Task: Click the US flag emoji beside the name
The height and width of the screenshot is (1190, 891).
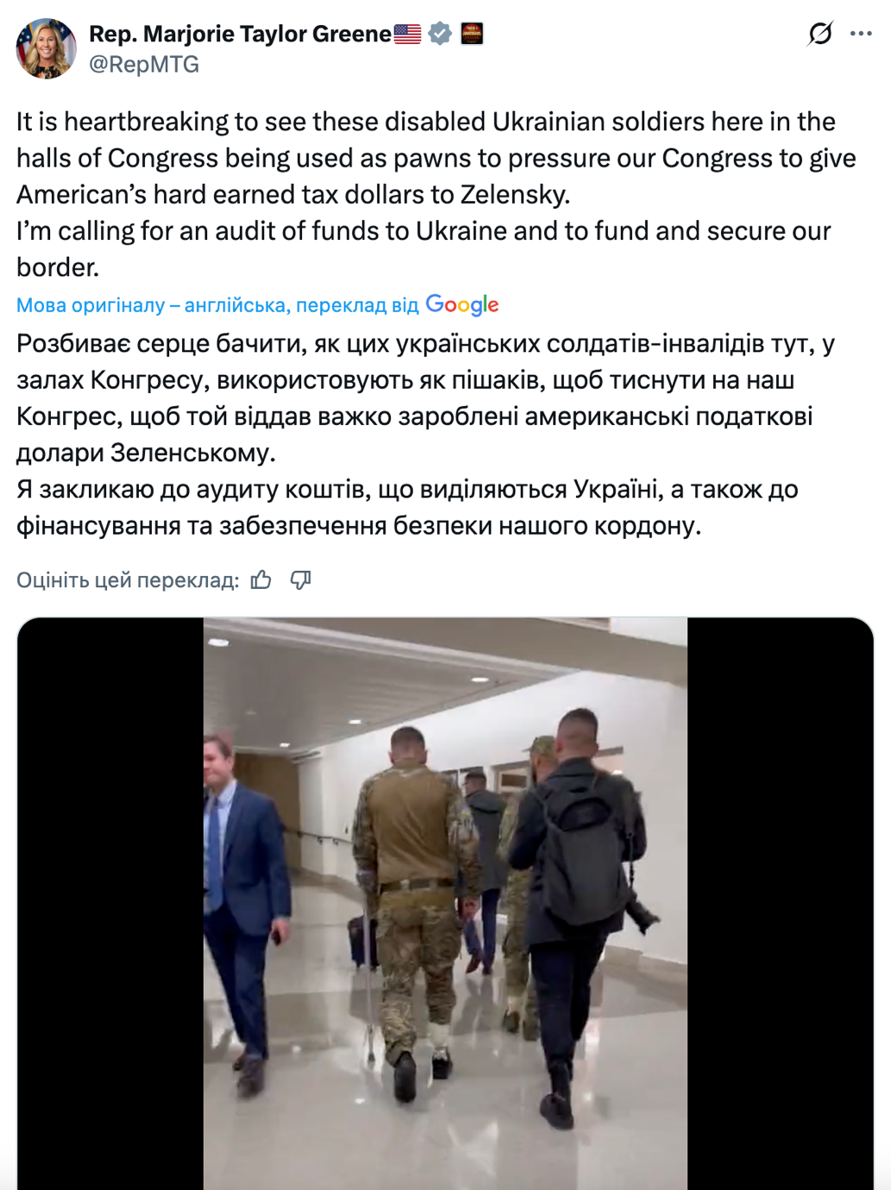Action: [x=407, y=34]
